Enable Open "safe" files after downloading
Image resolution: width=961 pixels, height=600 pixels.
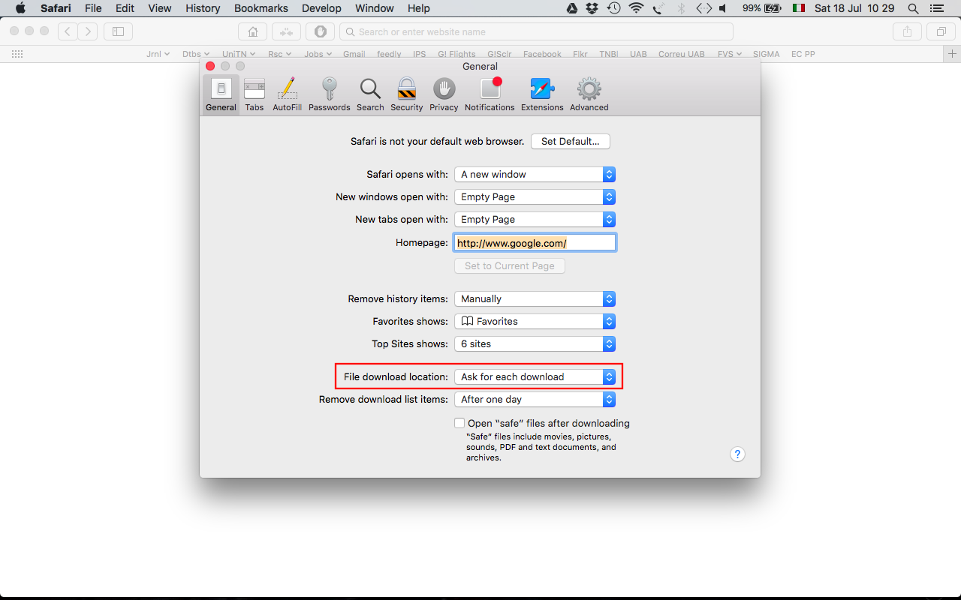459,423
